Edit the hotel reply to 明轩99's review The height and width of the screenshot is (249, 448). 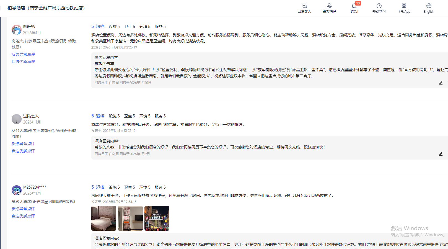pos(441,83)
